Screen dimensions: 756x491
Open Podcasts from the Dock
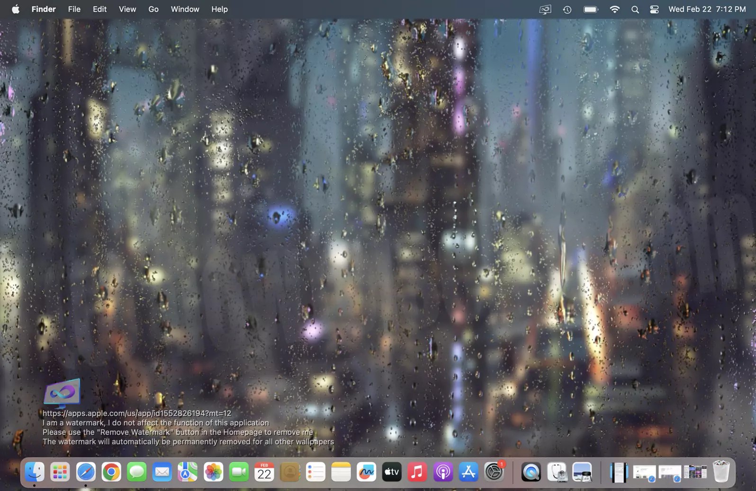point(443,472)
